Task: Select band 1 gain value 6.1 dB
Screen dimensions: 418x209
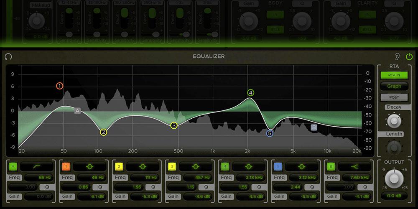Action: 92,197
